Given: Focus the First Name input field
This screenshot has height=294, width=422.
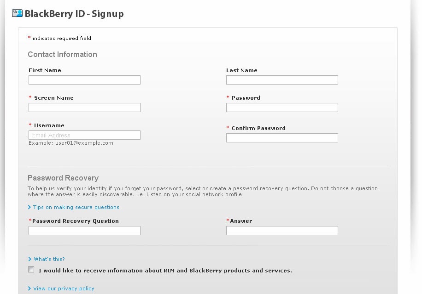Looking at the screenshot, I should 84,80.
